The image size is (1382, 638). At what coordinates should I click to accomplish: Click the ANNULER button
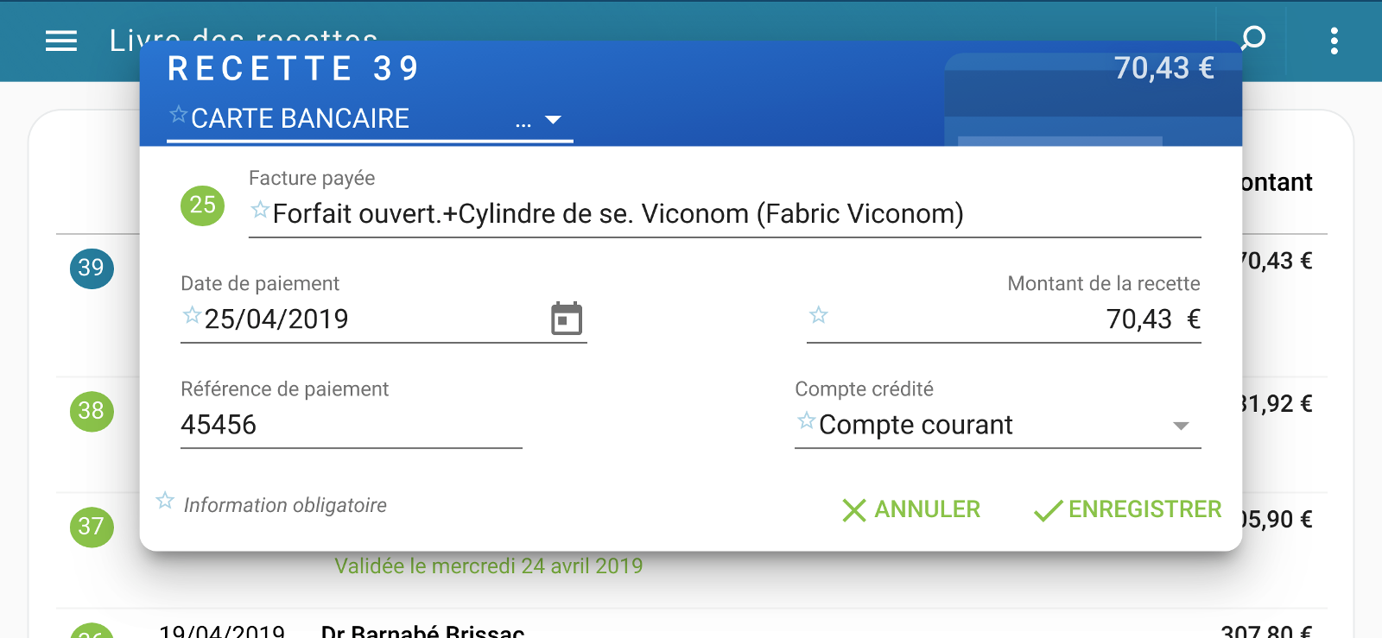pos(927,509)
